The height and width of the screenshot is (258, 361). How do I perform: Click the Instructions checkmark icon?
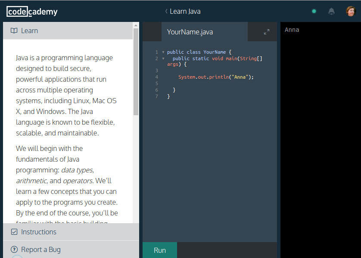(14, 232)
